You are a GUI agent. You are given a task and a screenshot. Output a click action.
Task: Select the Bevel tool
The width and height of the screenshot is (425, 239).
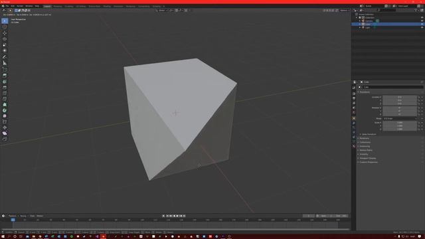point(5,87)
